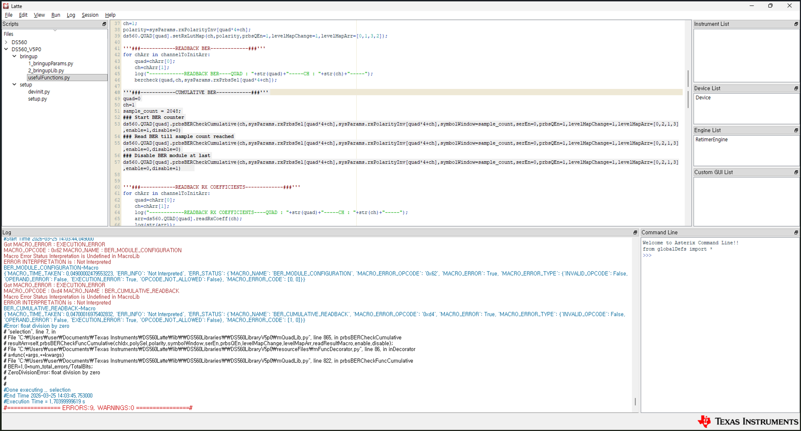This screenshot has height=431, width=801.
Task: Select the bringup folder node
Action: 29,57
